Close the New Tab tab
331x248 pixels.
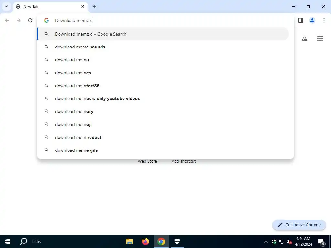(83, 6)
